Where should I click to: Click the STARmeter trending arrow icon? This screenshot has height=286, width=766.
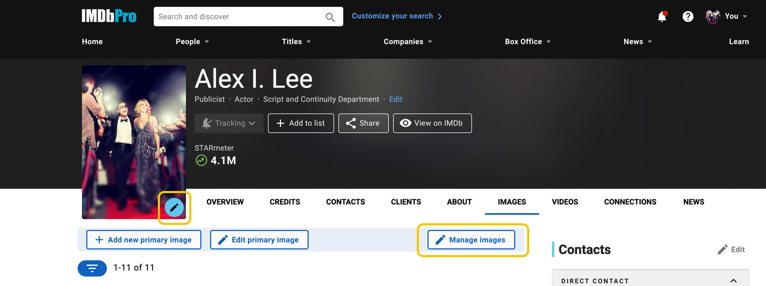point(201,160)
